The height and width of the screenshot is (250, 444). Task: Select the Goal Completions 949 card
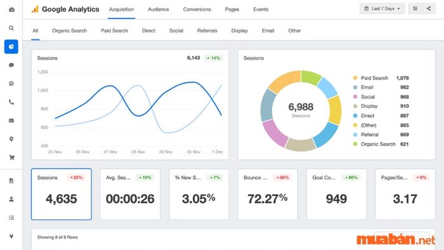coord(336,194)
